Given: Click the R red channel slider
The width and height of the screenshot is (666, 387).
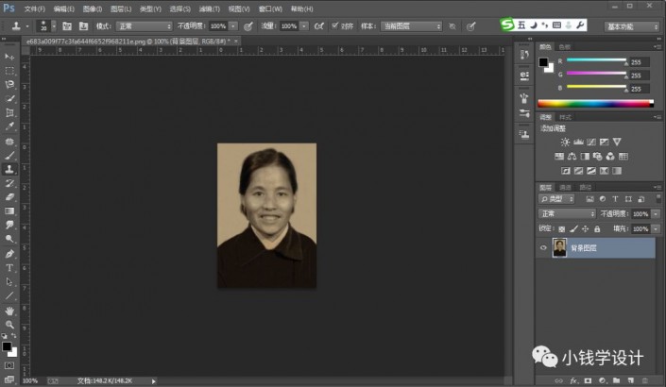Looking at the screenshot, I should (596, 60).
